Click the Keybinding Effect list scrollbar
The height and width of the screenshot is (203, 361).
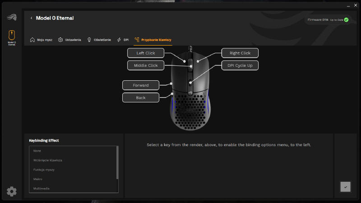click(117, 162)
